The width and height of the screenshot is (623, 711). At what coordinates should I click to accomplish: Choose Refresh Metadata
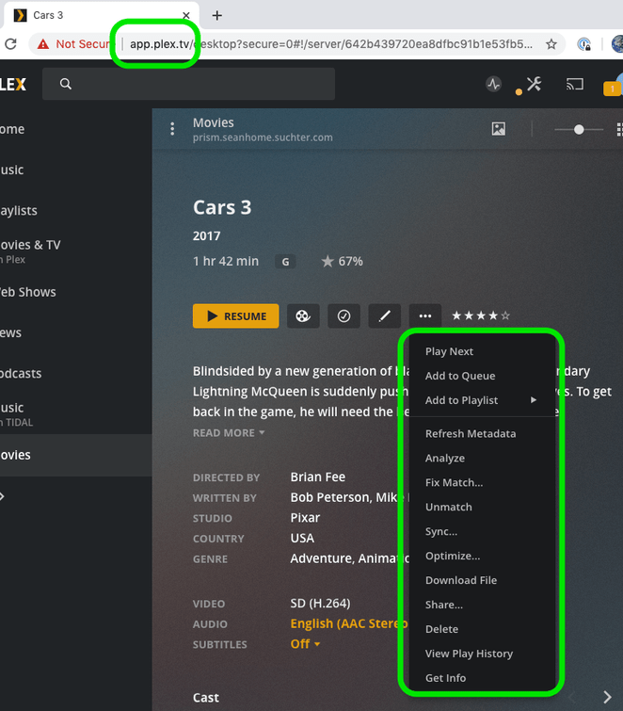[482, 434]
